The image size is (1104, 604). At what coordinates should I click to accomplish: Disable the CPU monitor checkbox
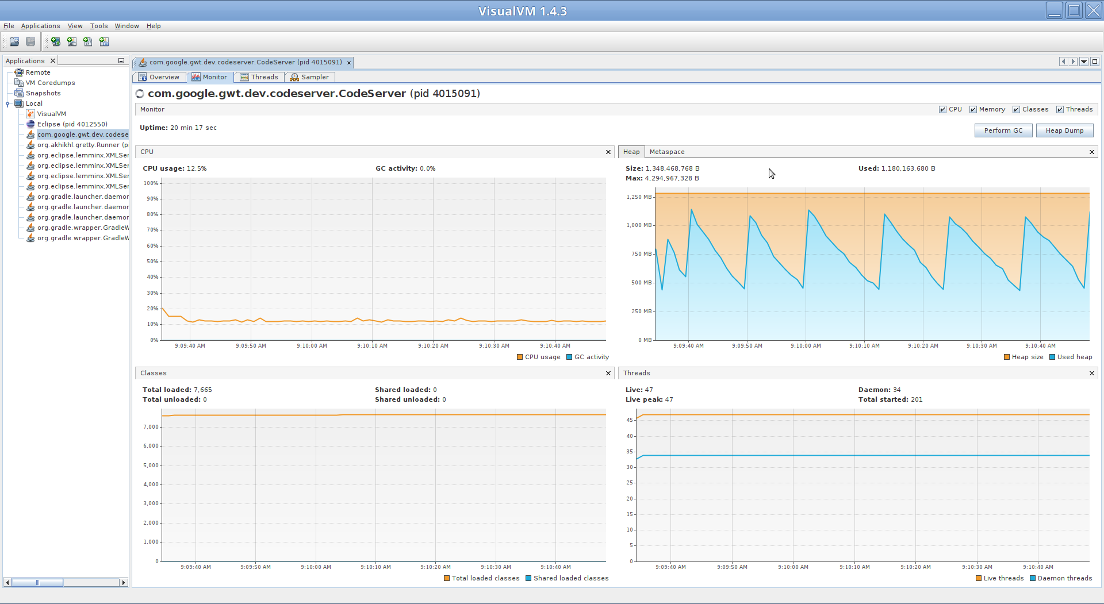coord(944,109)
